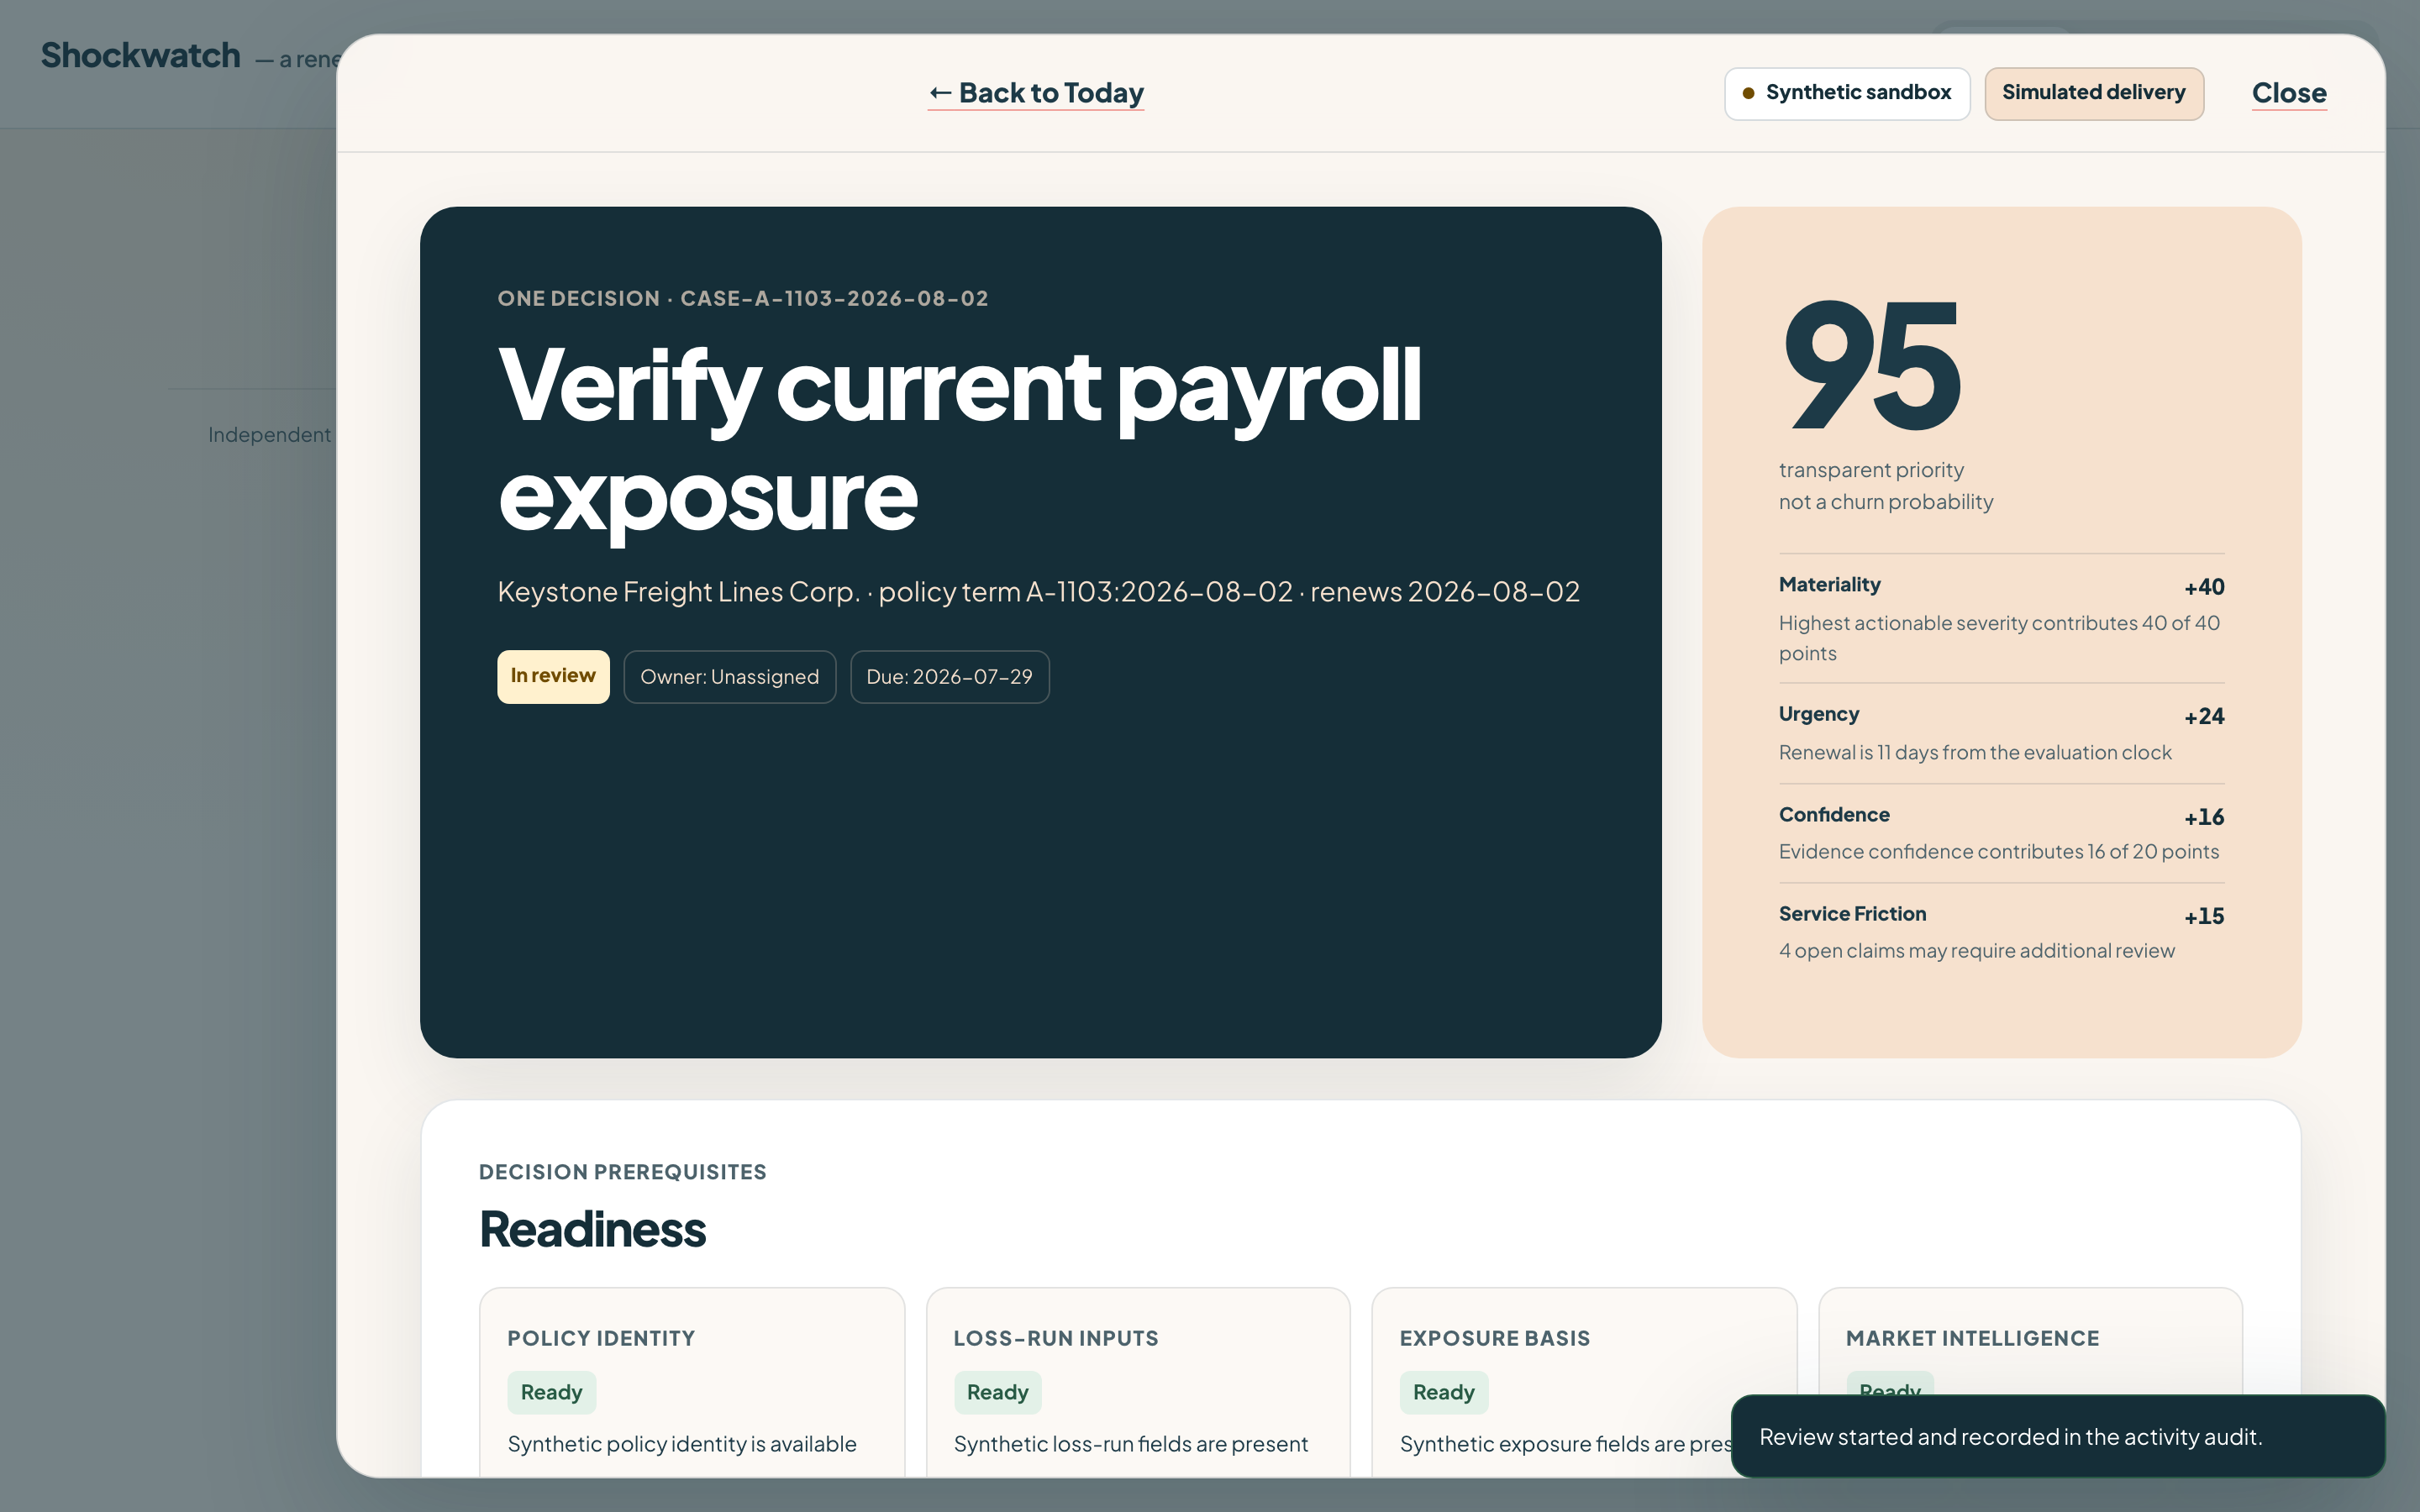Click the Confidence score label
The width and height of the screenshot is (2420, 1512).
(1834, 815)
